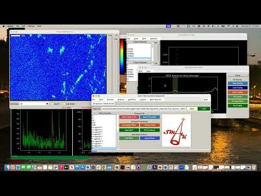Screen dimensions: 261x196
Task: Click the data file path input field
Action: [x=144, y=109]
